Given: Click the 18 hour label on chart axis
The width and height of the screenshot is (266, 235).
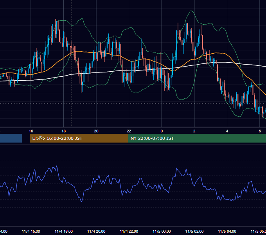Looking at the screenshot, I should pyautogui.click(x=64, y=131).
